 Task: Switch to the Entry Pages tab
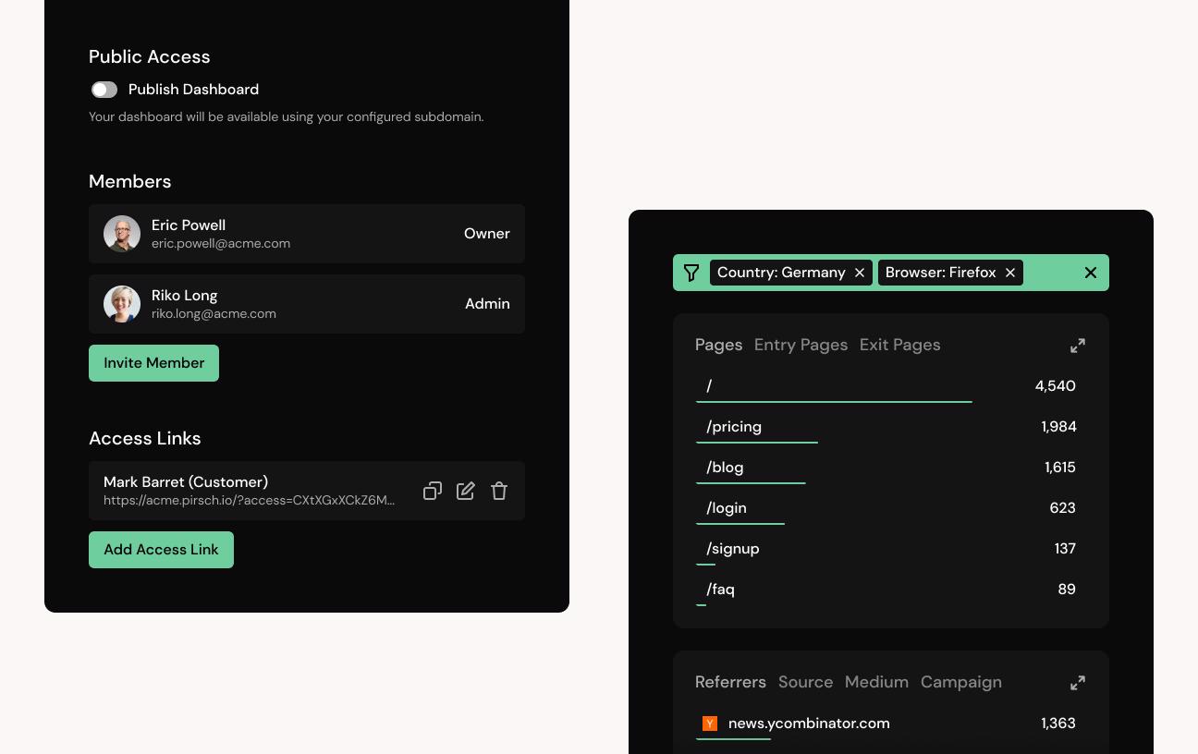pos(801,345)
